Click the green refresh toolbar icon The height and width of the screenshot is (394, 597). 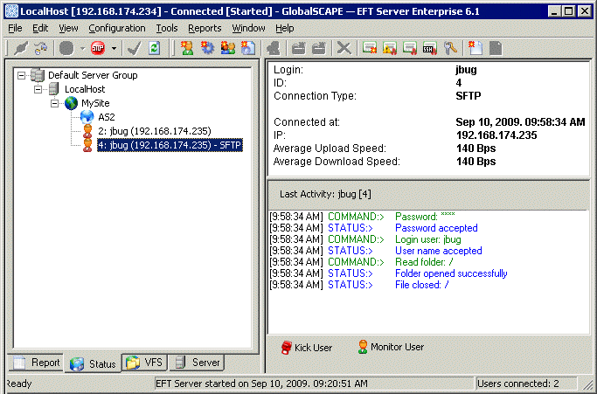pyautogui.click(x=154, y=48)
